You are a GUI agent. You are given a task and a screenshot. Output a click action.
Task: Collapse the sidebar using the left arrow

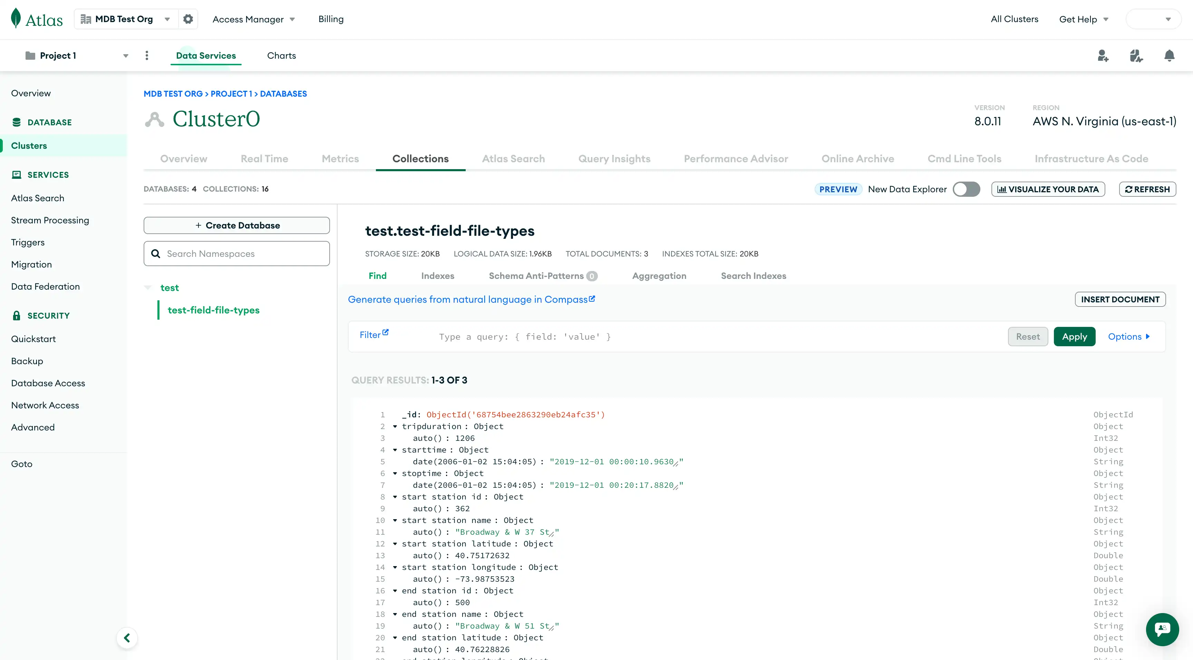[x=127, y=638]
